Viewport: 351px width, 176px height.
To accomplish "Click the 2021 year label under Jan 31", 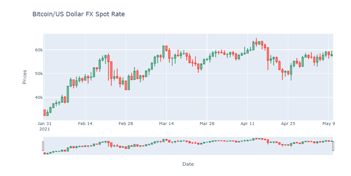I will (x=44, y=129).
